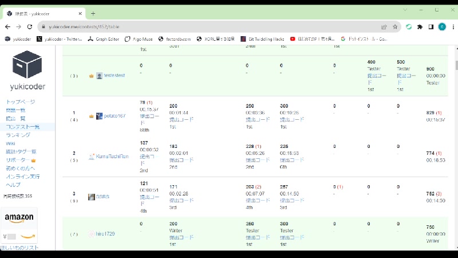Open SSRS's 提出コード for the 257 score
Image resolution: width=458 pixels, height=258 pixels.
292,200
